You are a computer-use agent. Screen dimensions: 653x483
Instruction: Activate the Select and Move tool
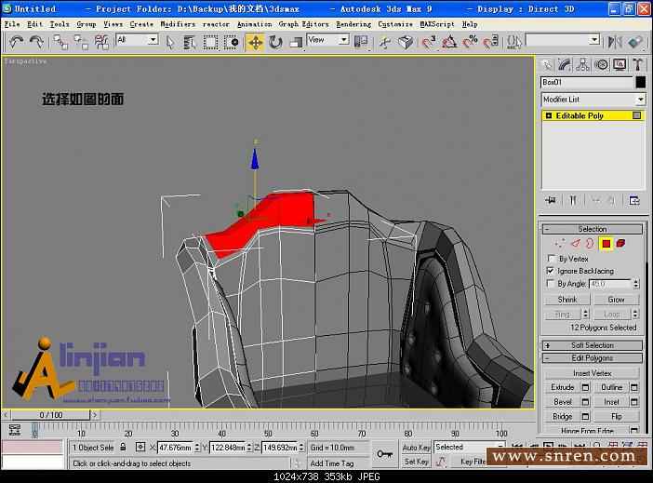tap(255, 42)
